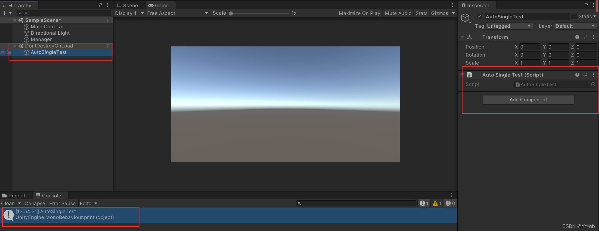Collapse the Transform component
The height and width of the screenshot is (231, 599).
coord(462,37)
